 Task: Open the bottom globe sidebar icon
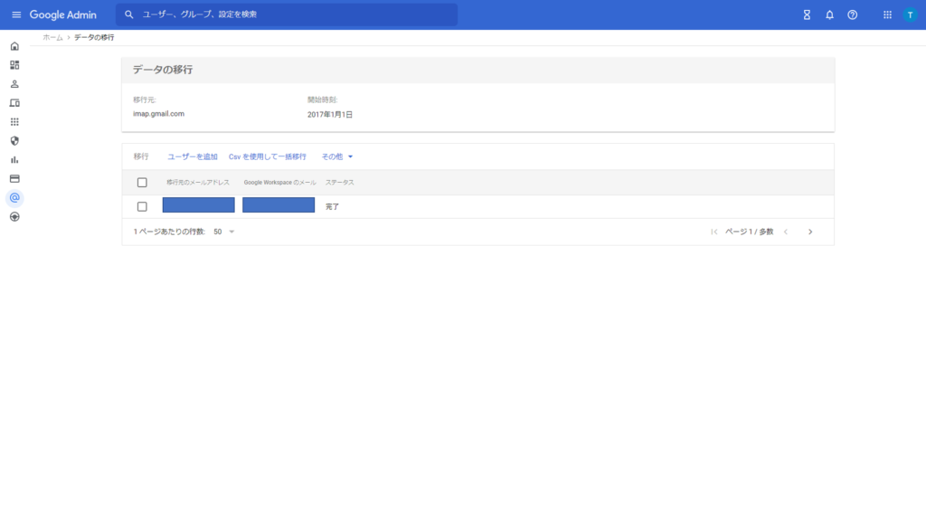tap(14, 217)
